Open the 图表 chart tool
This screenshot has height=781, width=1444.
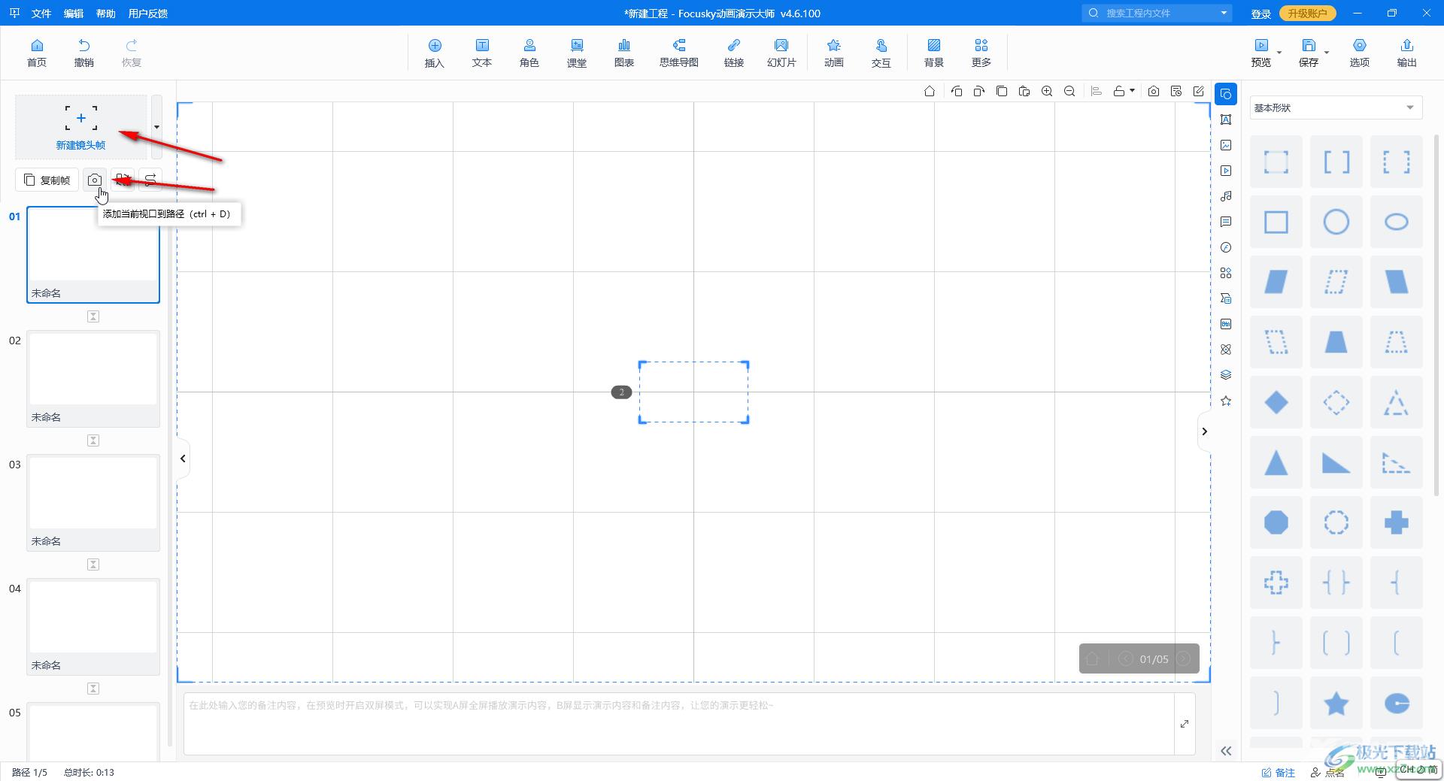pos(624,53)
